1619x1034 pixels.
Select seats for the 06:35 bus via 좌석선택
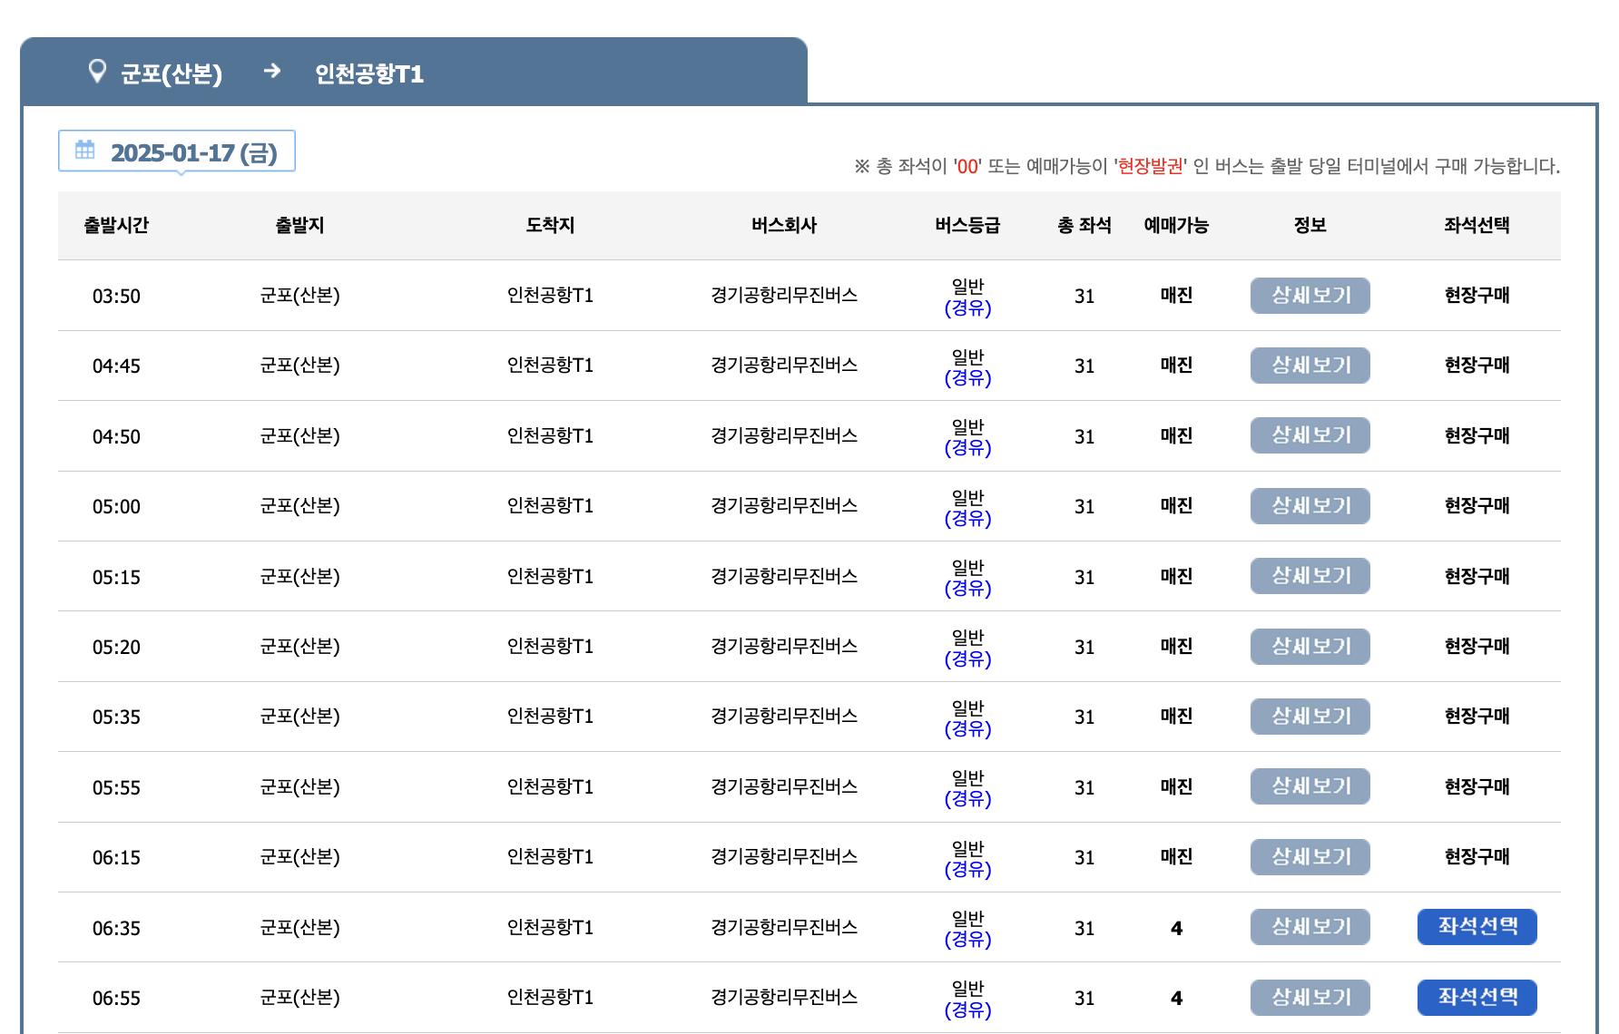pyautogui.click(x=1477, y=927)
